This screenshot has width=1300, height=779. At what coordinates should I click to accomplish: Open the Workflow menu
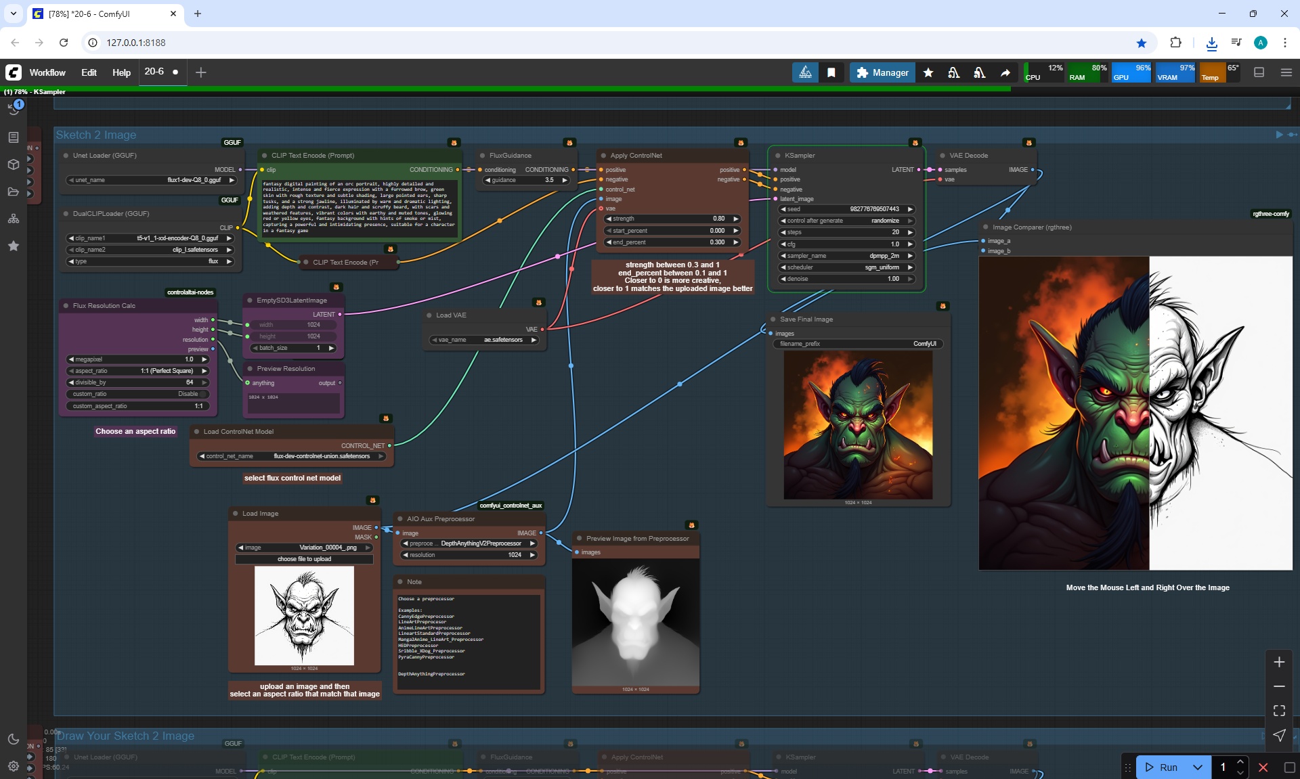coord(47,72)
